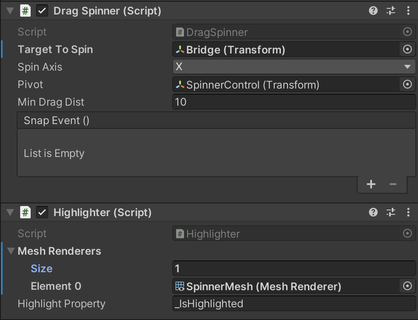The width and height of the screenshot is (418, 320).
Task: Collapse the Highlighter component
Action: click(10, 213)
